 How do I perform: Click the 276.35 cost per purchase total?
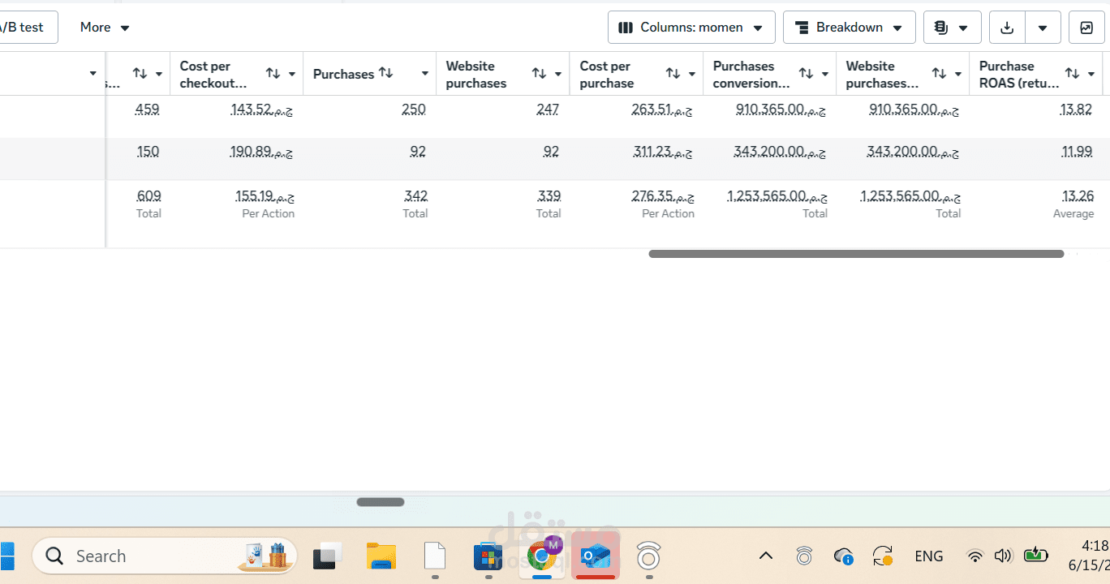[662, 196]
